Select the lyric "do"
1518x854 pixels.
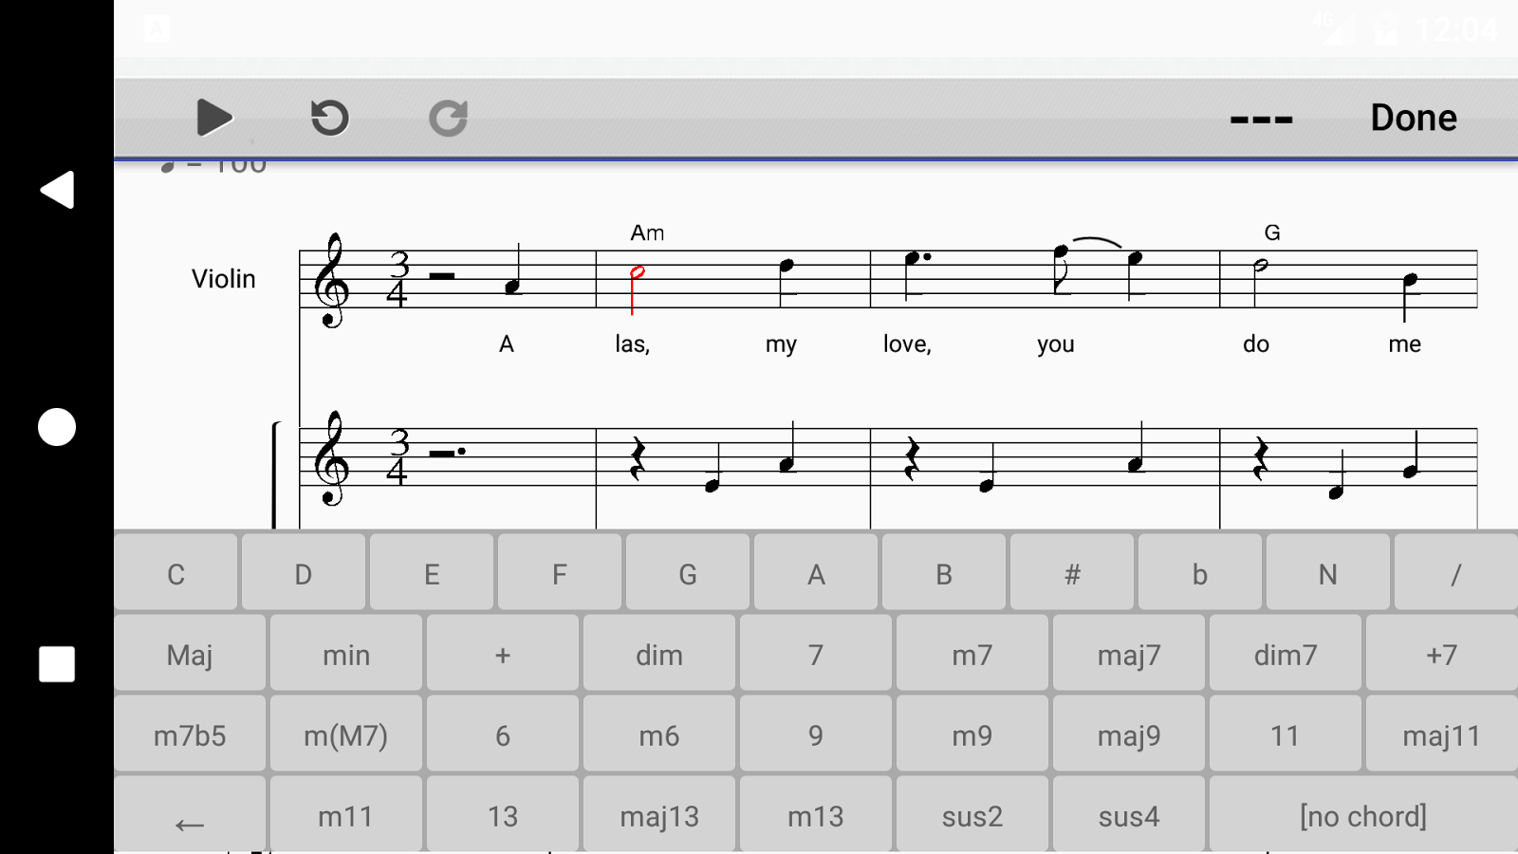click(1256, 343)
